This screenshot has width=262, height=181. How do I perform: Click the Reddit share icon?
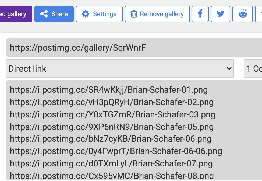click(243, 14)
